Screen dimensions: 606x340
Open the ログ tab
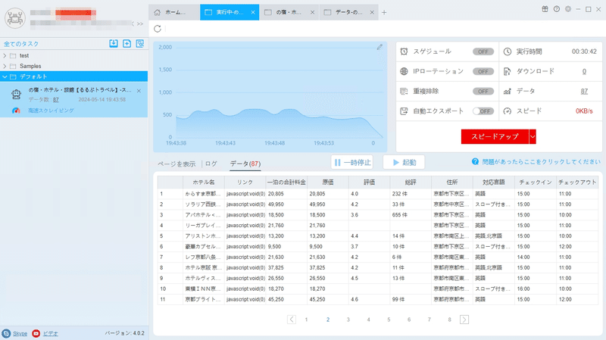(x=211, y=164)
